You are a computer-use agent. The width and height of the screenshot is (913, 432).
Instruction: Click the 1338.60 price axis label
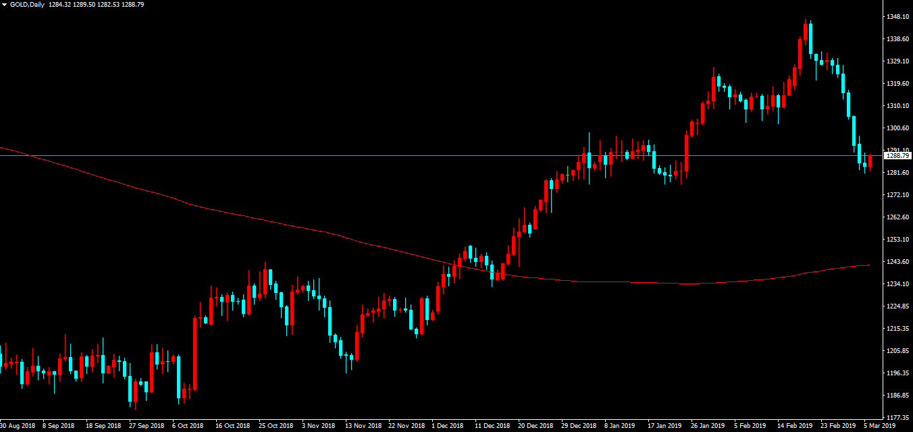(896, 38)
